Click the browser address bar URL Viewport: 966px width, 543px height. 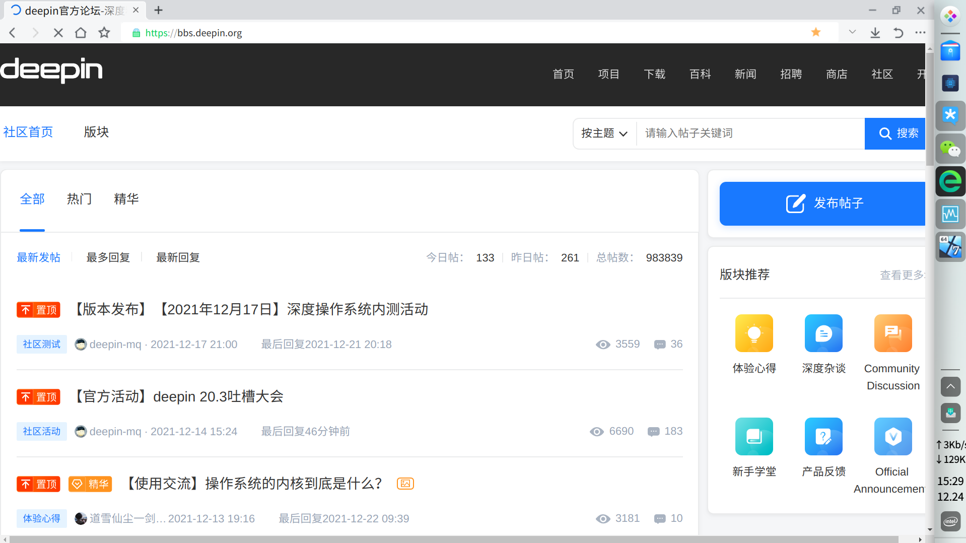(194, 33)
